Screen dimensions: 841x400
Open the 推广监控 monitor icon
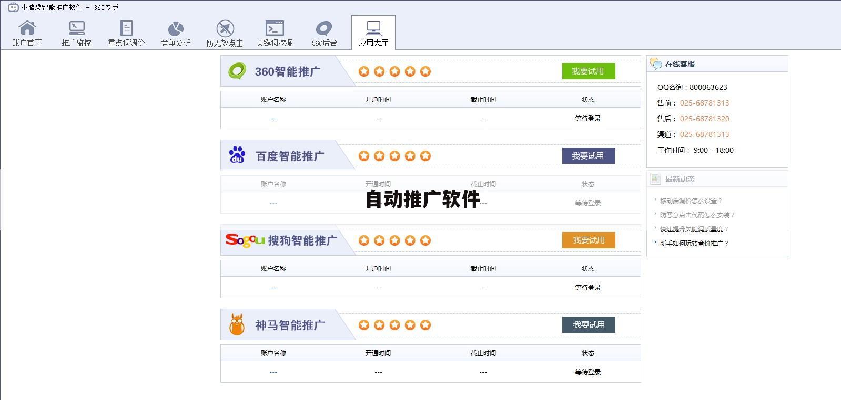[x=76, y=28]
